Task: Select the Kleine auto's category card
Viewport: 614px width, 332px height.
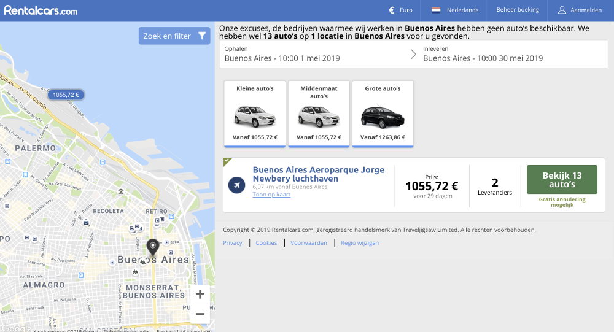Action: tap(255, 114)
